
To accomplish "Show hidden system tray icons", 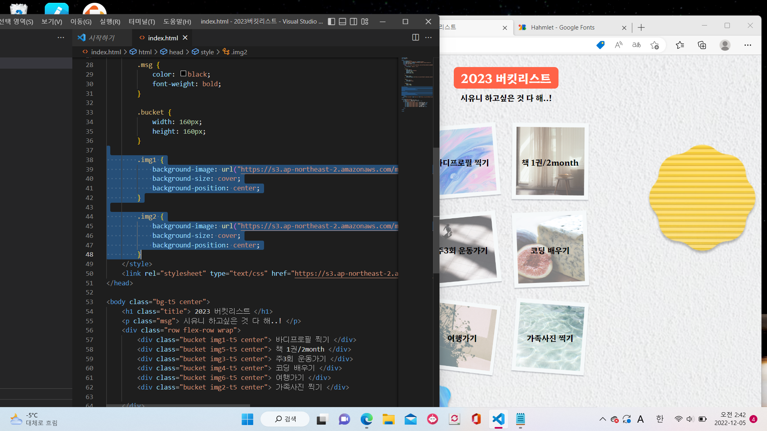I will click(603, 419).
